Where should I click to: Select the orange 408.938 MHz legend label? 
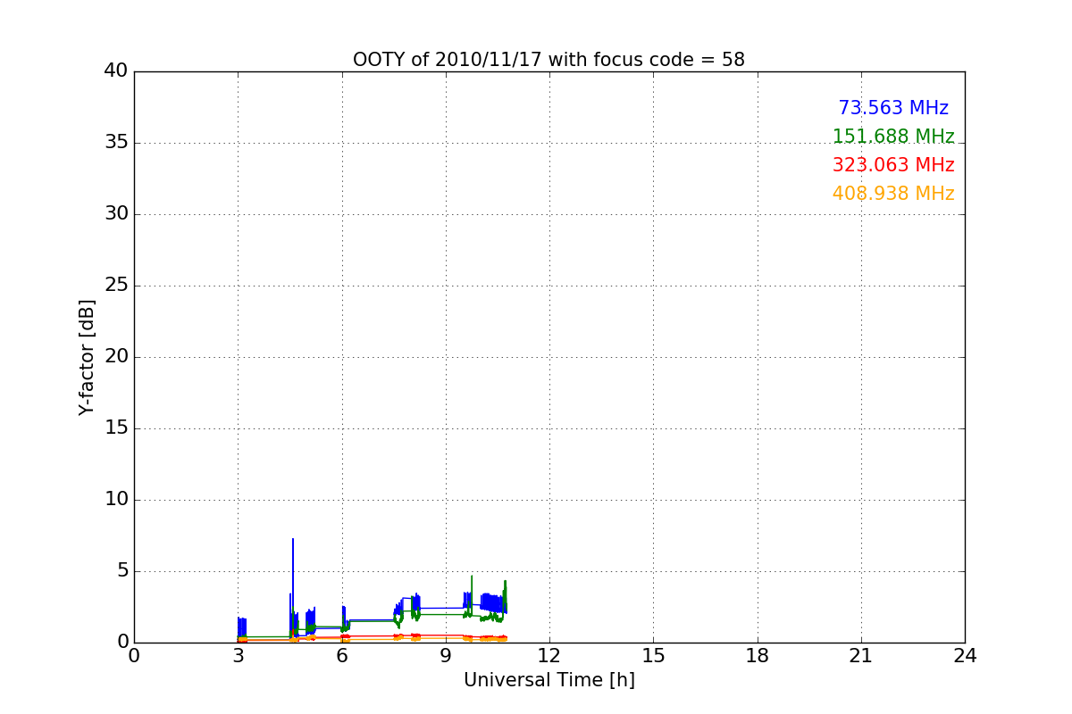tap(893, 194)
